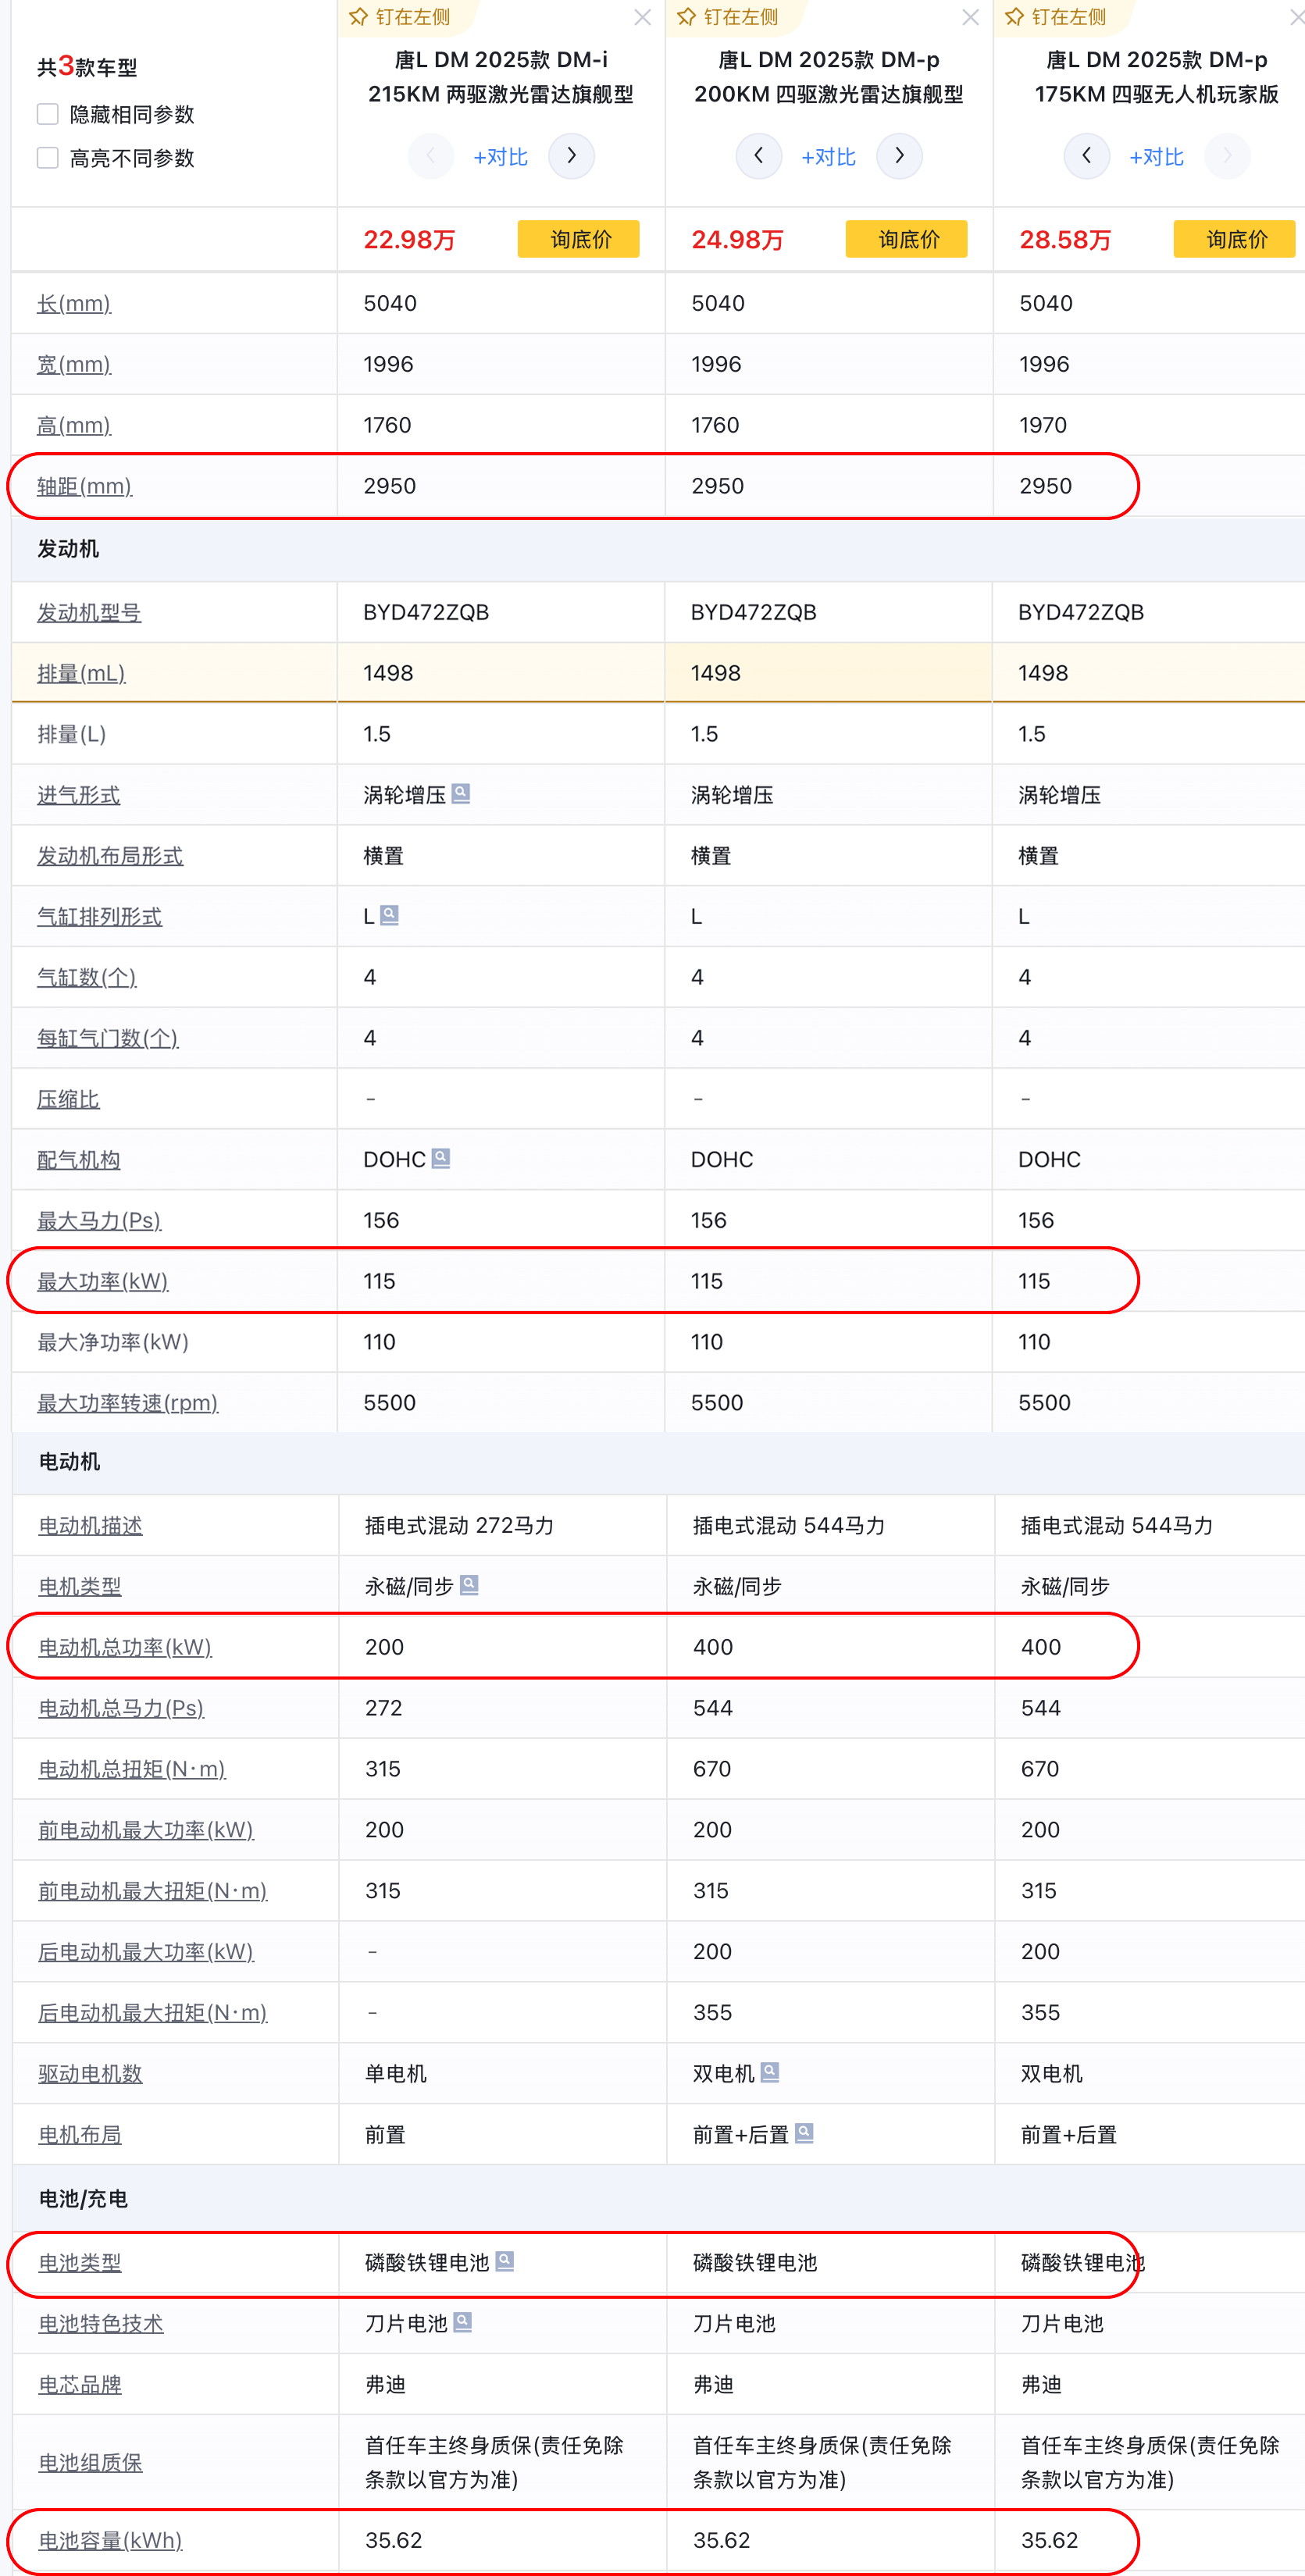Screen dimensions: 1305x2576
Task: Open the 排量(mL) parameter link
Action: pos(81,673)
